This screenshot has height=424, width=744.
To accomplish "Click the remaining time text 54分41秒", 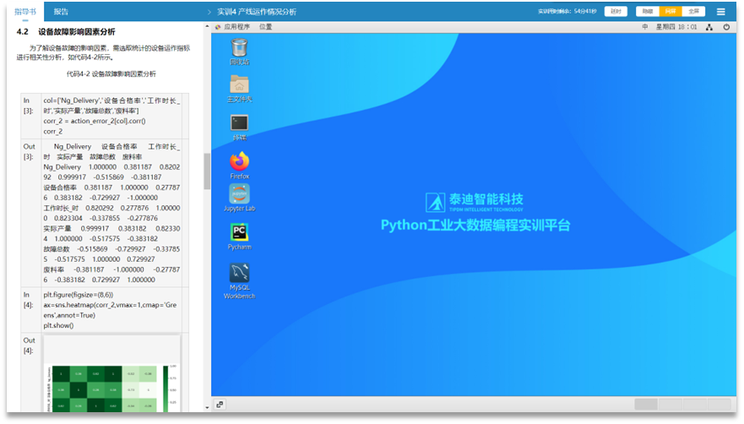I will point(585,11).
